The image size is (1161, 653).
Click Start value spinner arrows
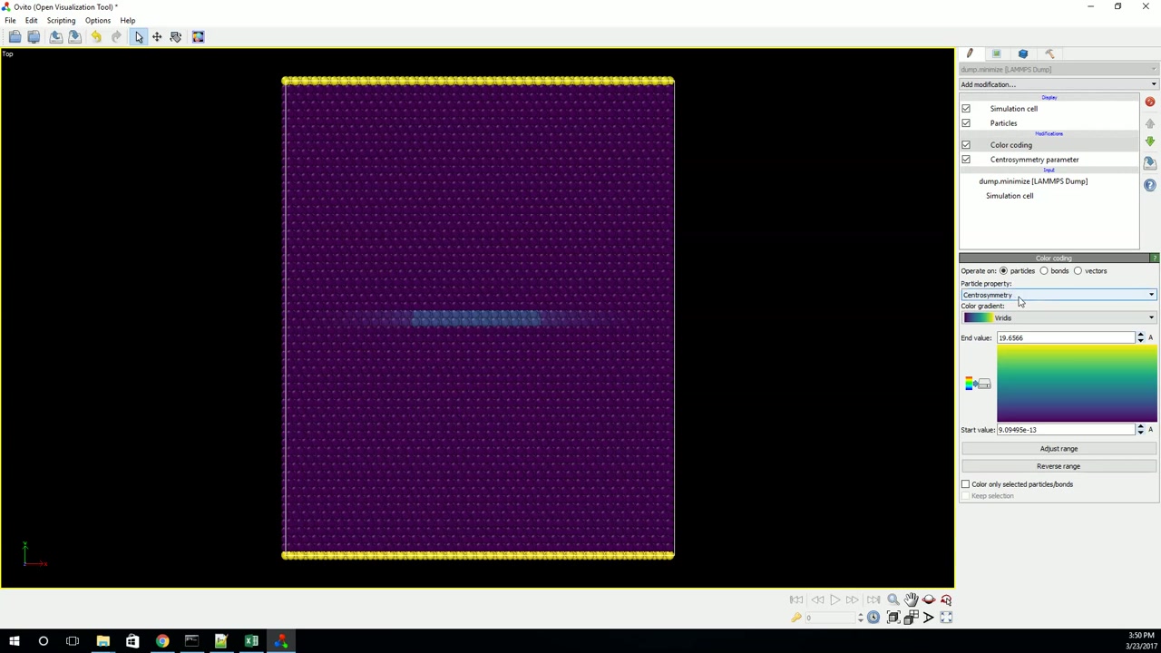tap(1140, 430)
